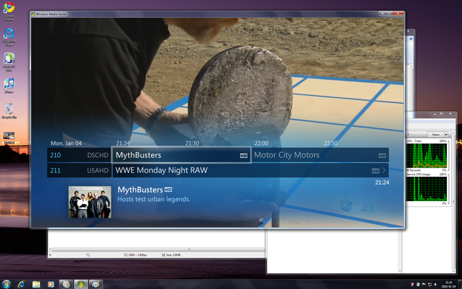462x289 pixels.
Task: Open Action Center flag icon in tray
Action: [424, 284]
